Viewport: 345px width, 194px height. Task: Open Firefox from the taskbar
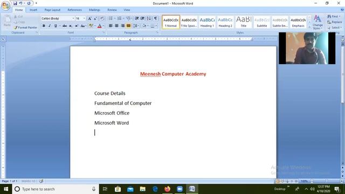[168, 189]
